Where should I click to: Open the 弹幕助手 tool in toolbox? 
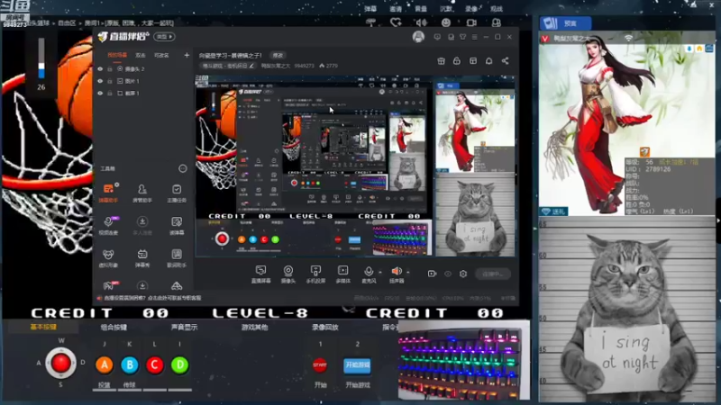click(108, 193)
